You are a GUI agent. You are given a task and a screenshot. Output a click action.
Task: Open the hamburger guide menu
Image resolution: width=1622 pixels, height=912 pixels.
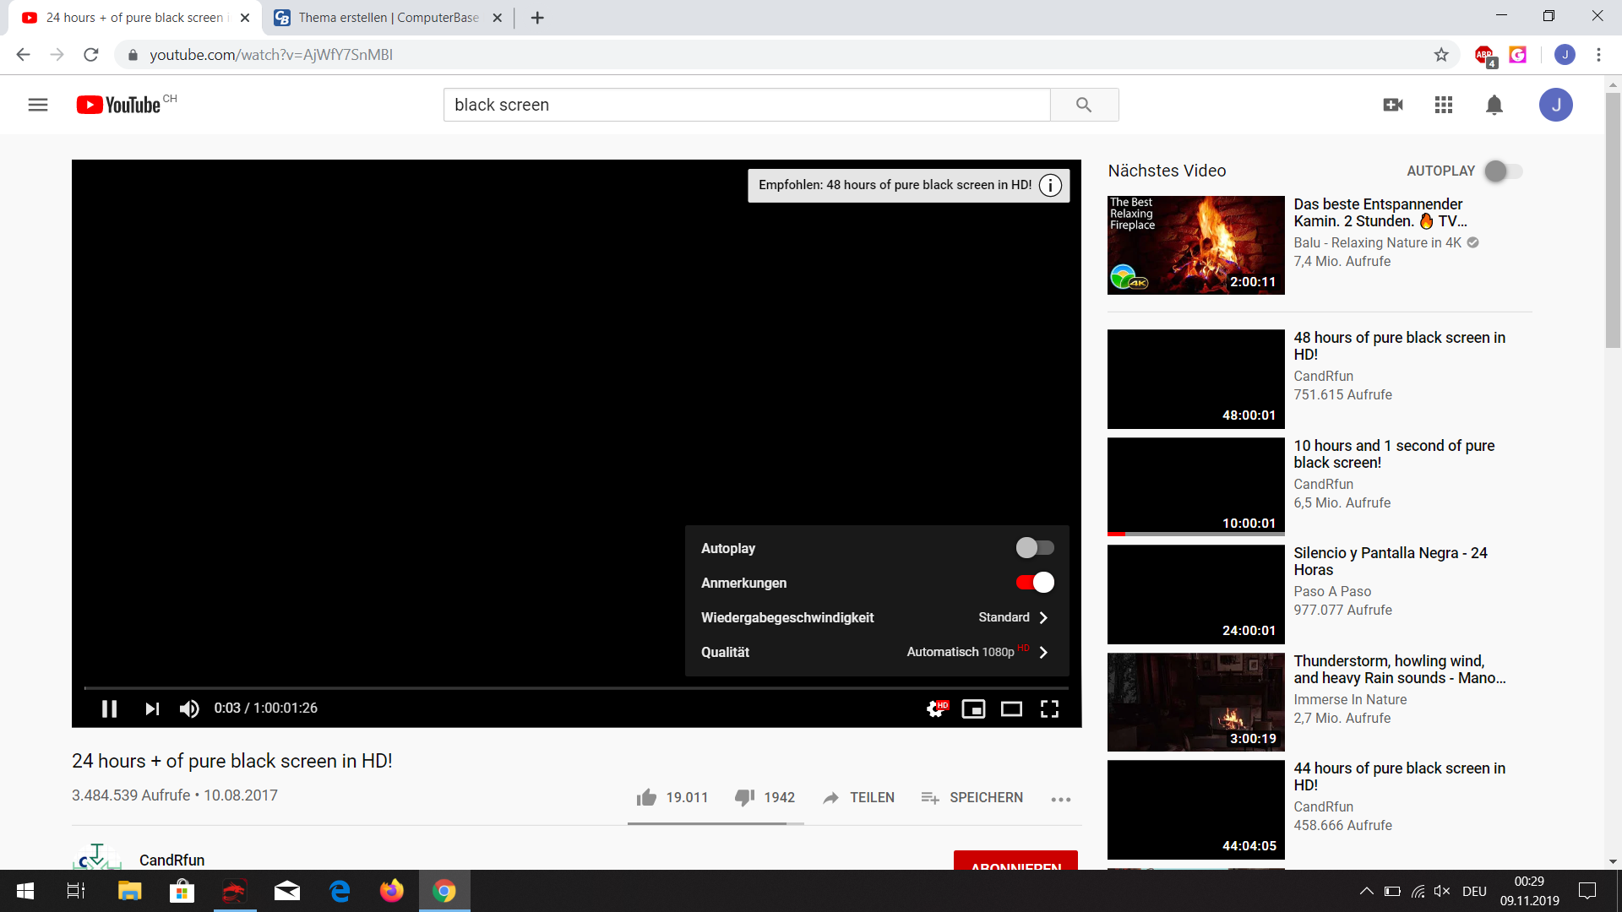click(38, 105)
